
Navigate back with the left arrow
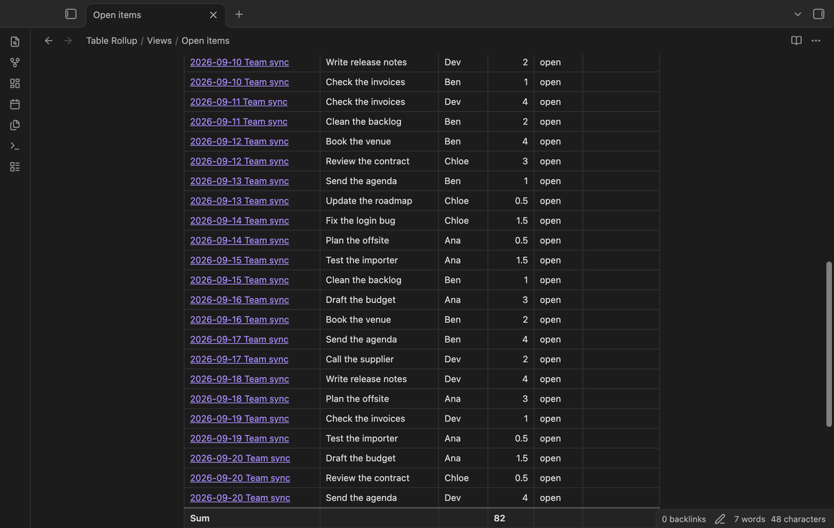tap(49, 40)
